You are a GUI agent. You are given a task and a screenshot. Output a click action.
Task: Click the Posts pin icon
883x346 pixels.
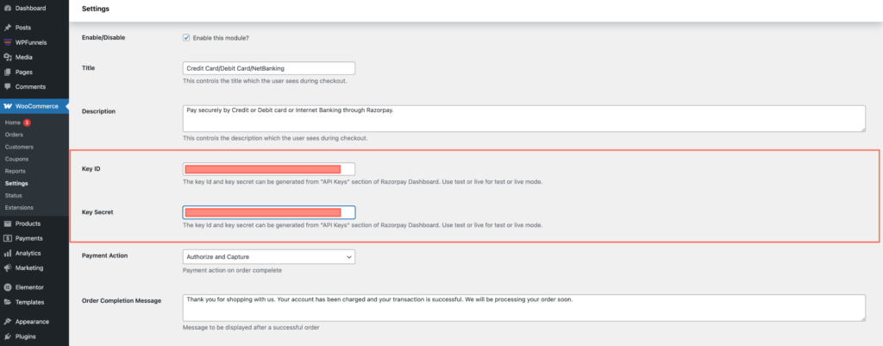[x=7, y=28]
